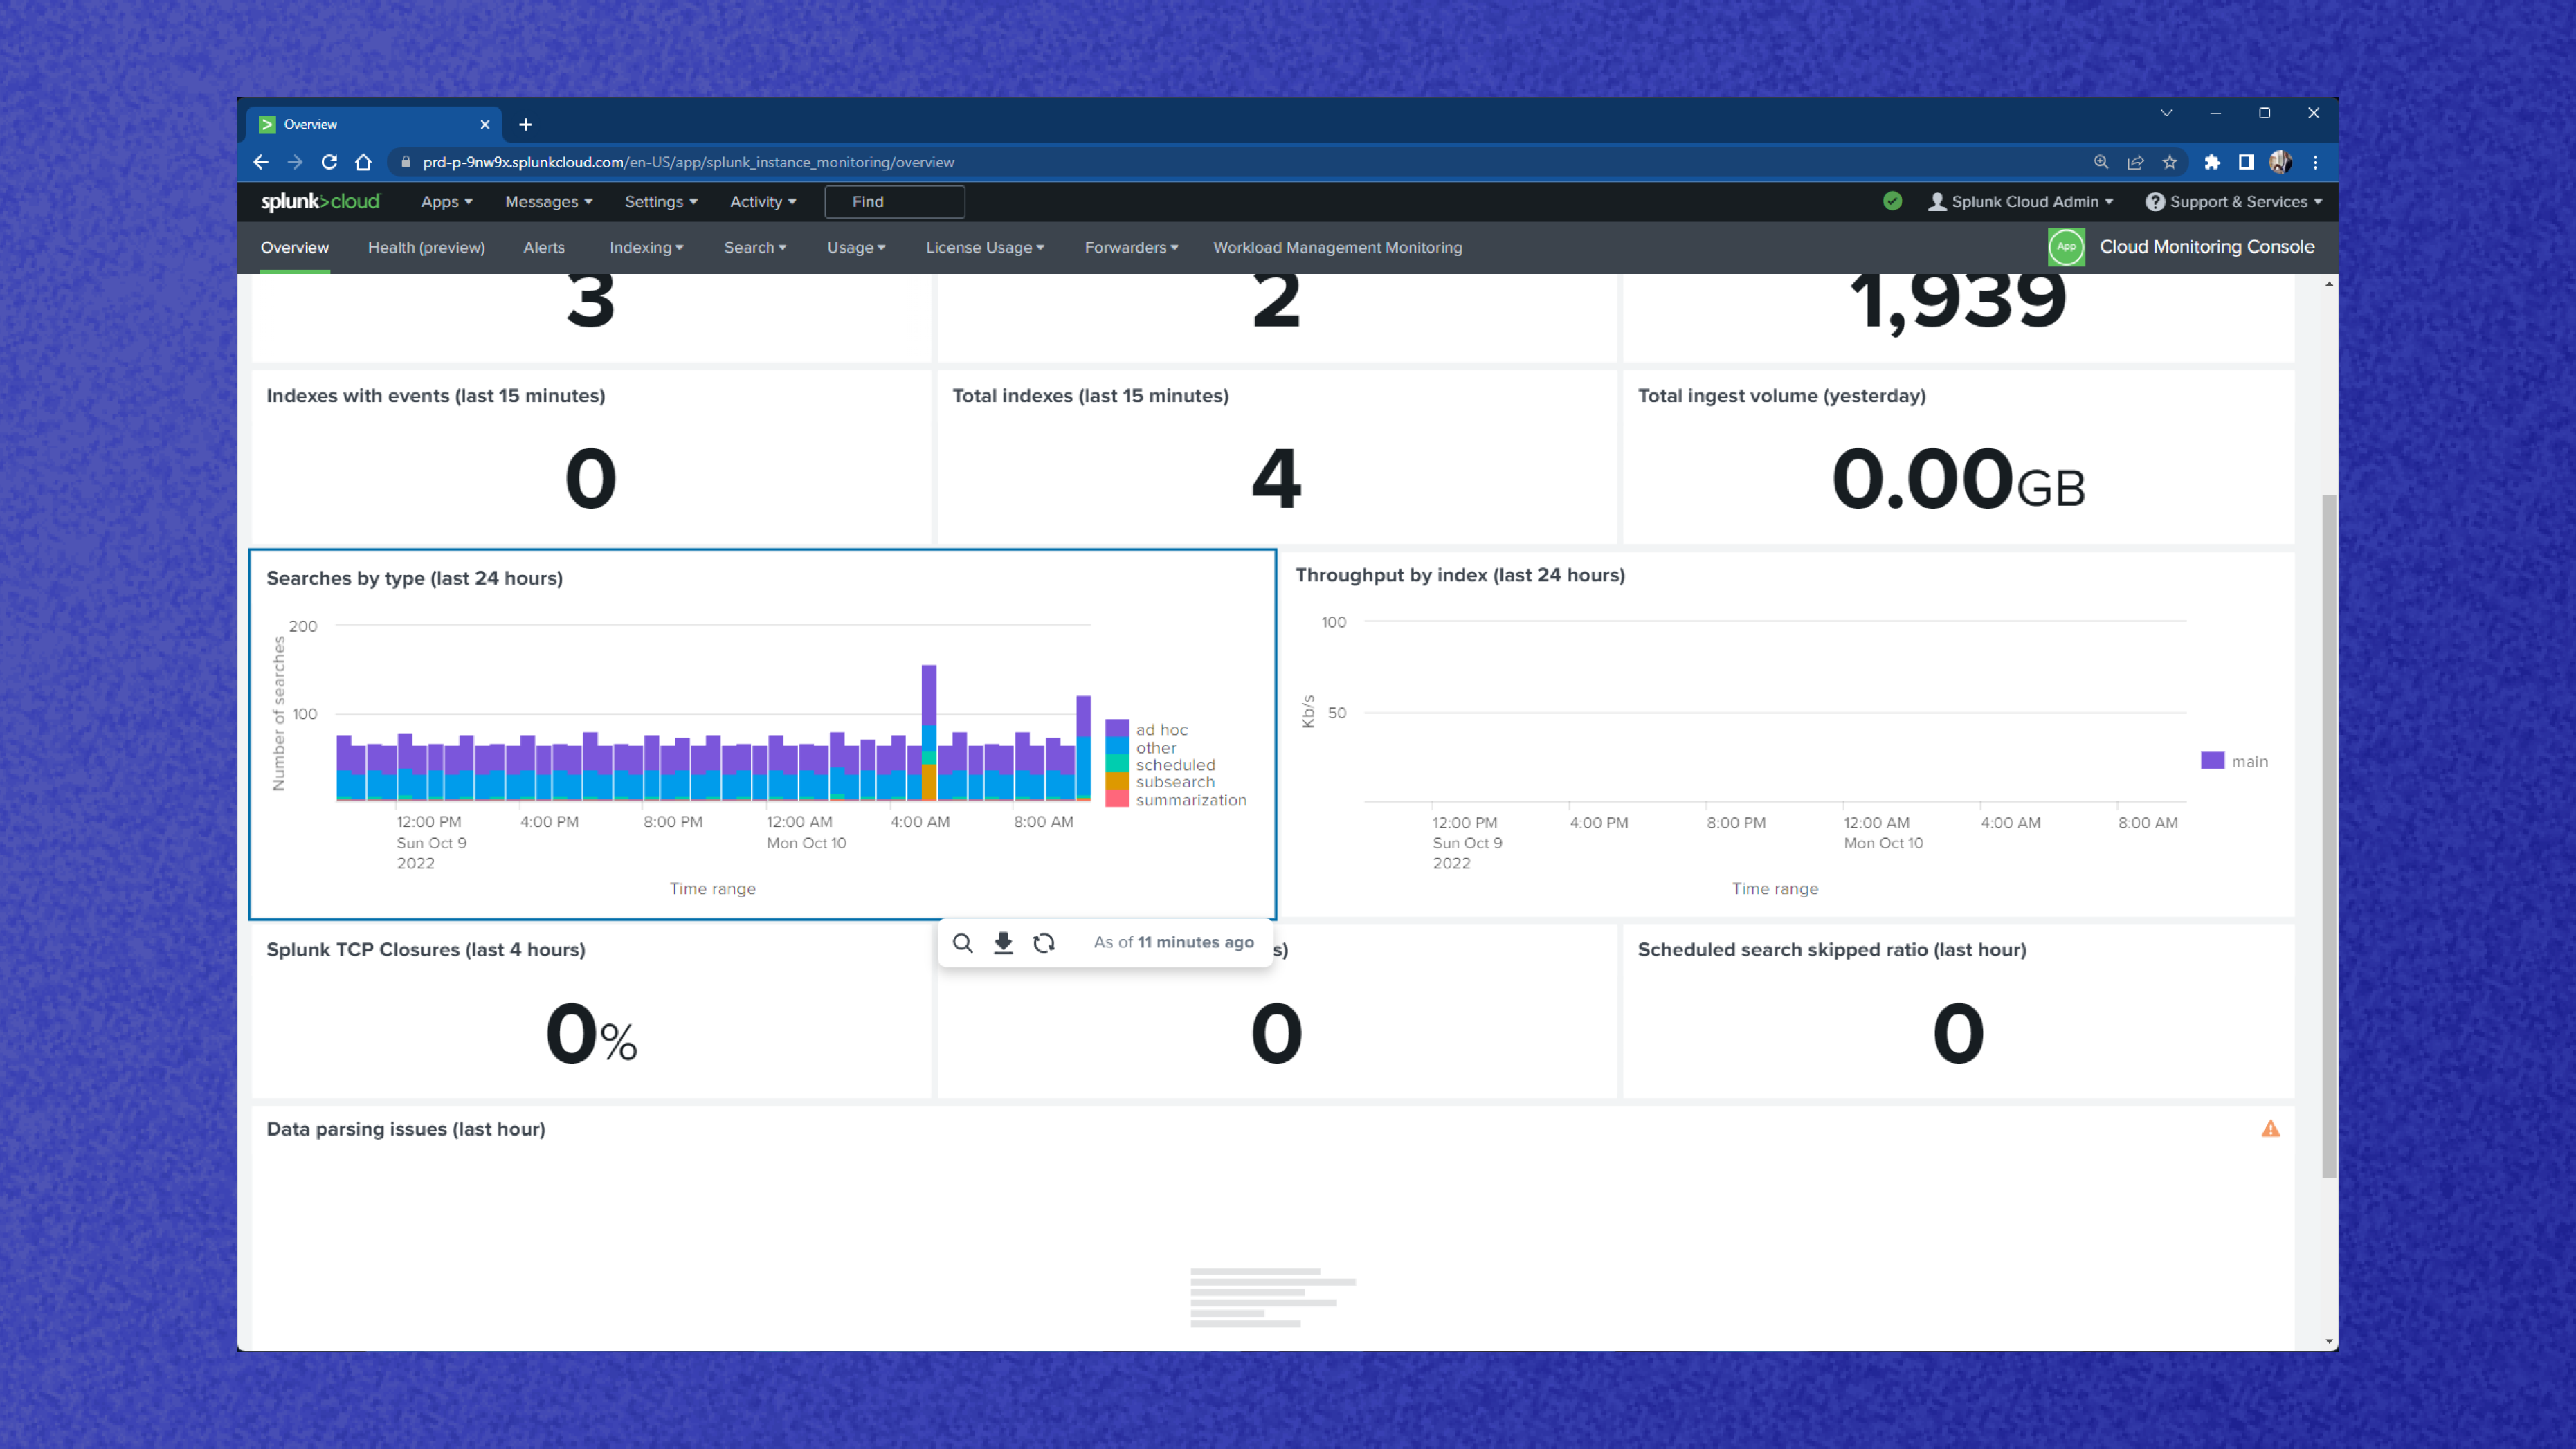Select the Alerts tab in navigation
Viewport: 2576px width, 1449px height.
point(545,246)
